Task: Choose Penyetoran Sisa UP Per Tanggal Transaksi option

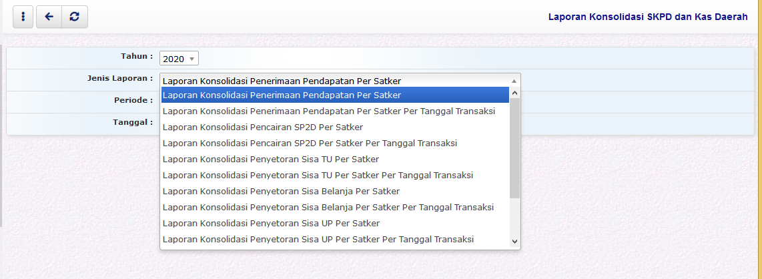Action: 318,239
